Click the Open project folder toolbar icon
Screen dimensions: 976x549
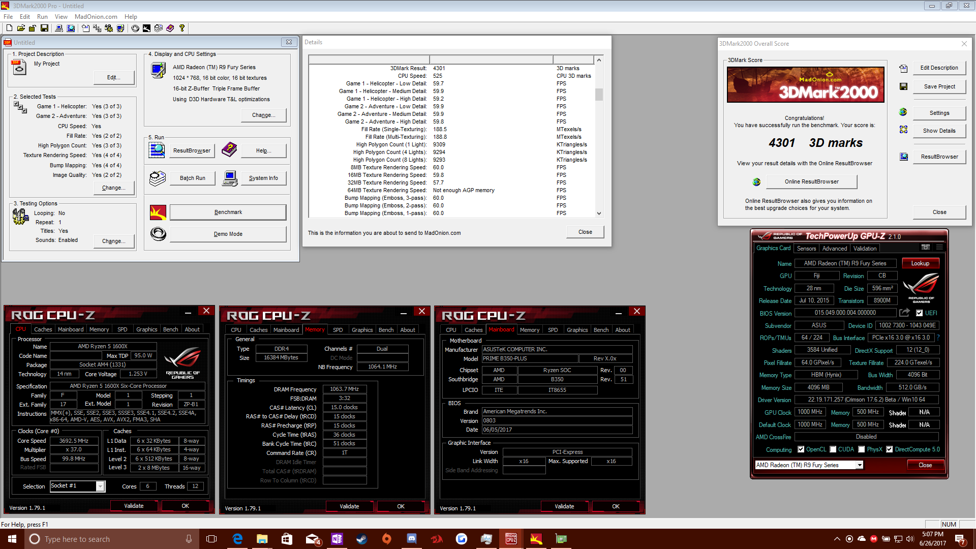[x=21, y=28]
